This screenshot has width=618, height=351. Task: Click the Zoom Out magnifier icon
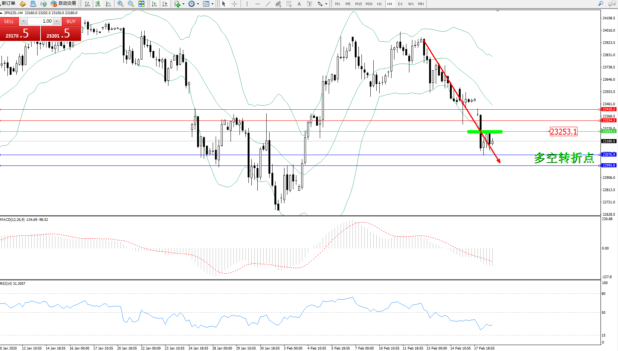click(131, 4)
